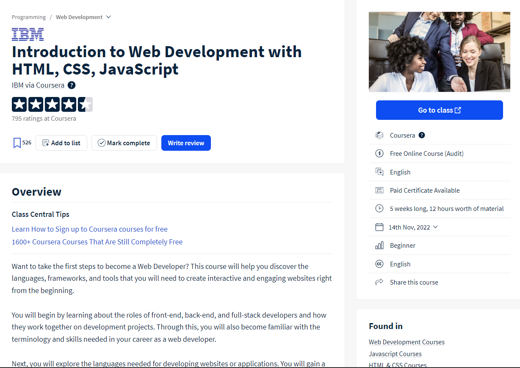Open 1600+ Coursera Courses free link
This screenshot has width=520, height=368.
point(97,242)
